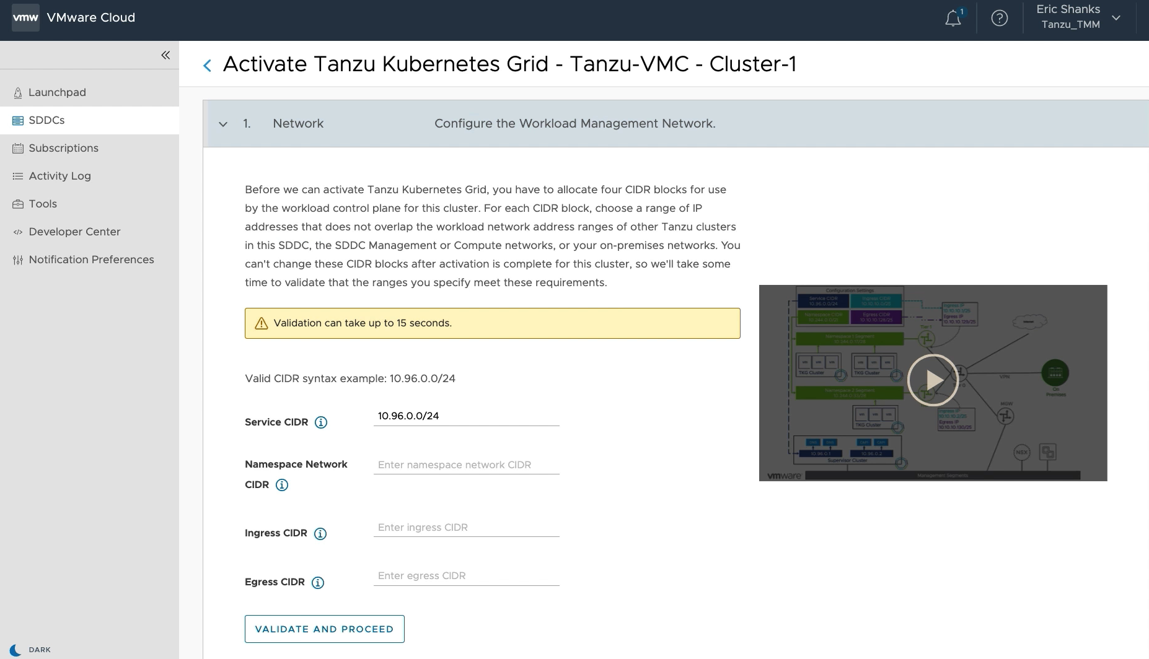
Task: Click the SDDCs sidebar icon
Action: point(18,120)
